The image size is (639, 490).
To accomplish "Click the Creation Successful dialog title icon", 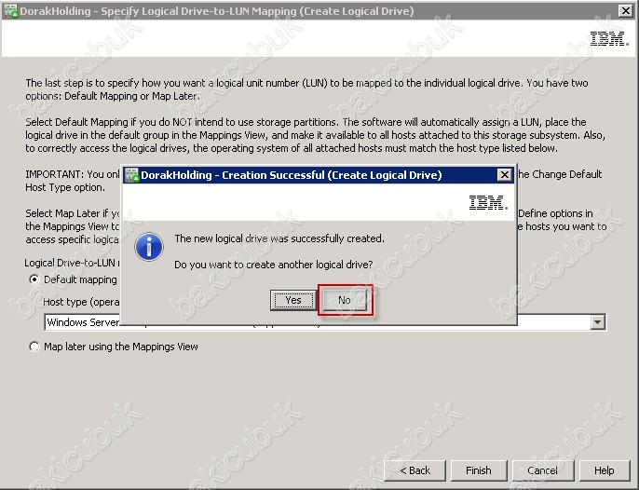I will pyautogui.click(x=131, y=175).
